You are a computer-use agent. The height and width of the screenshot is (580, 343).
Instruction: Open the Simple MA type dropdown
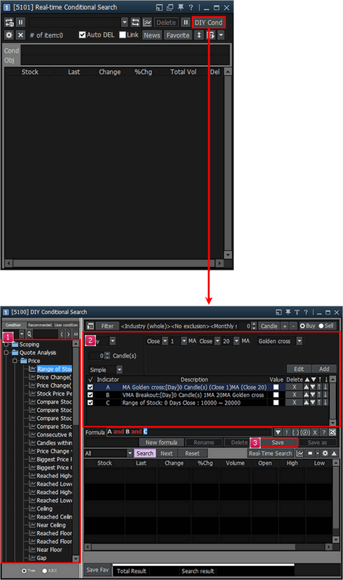pyautogui.click(x=119, y=369)
